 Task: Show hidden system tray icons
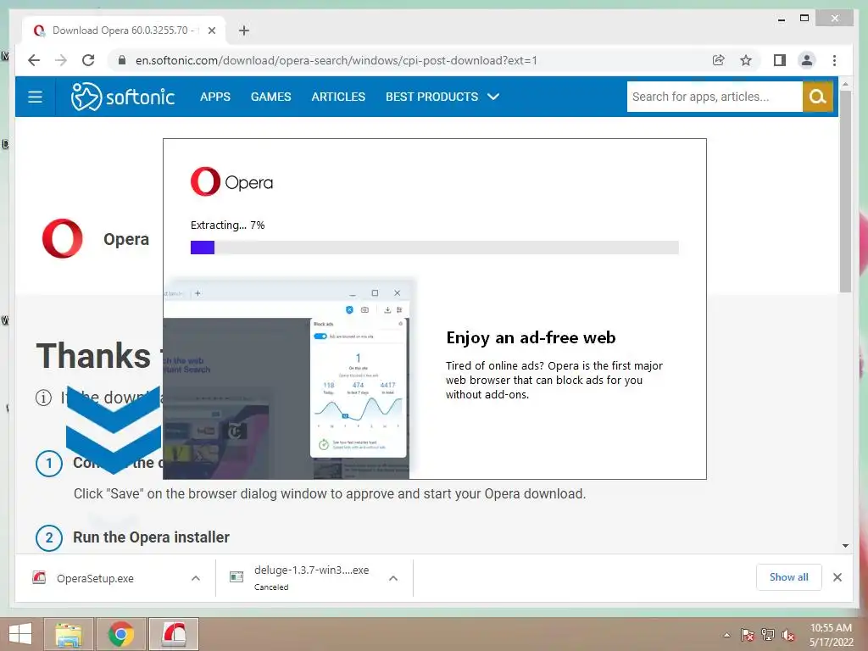coord(726,635)
